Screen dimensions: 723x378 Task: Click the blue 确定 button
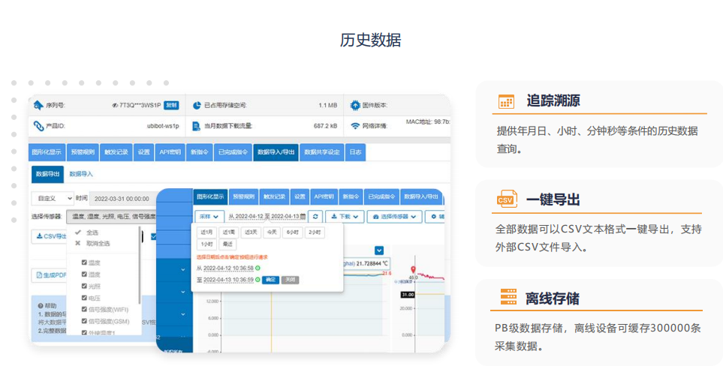point(271,280)
